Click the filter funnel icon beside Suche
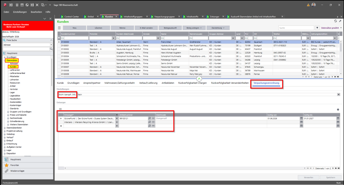 317,28
